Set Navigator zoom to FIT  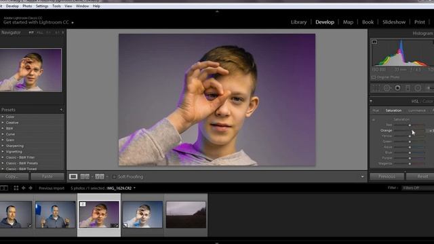tap(31, 33)
